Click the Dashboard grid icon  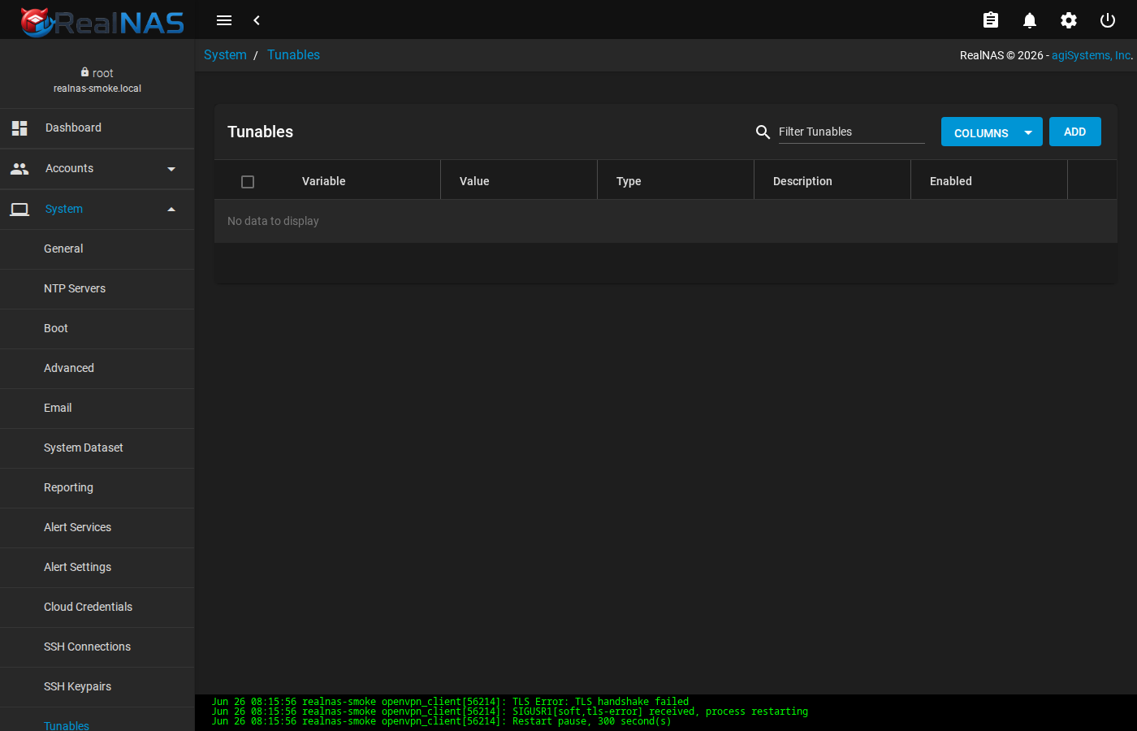19,128
